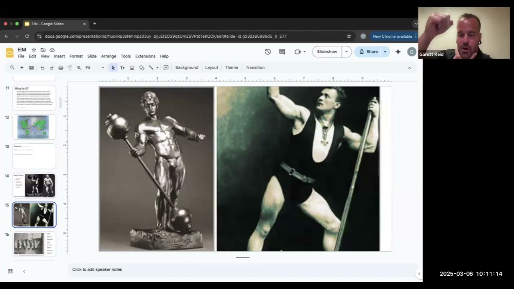The height and width of the screenshot is (289, 514).
Task: Open the Arrange menu
Action: pos(108,56)
